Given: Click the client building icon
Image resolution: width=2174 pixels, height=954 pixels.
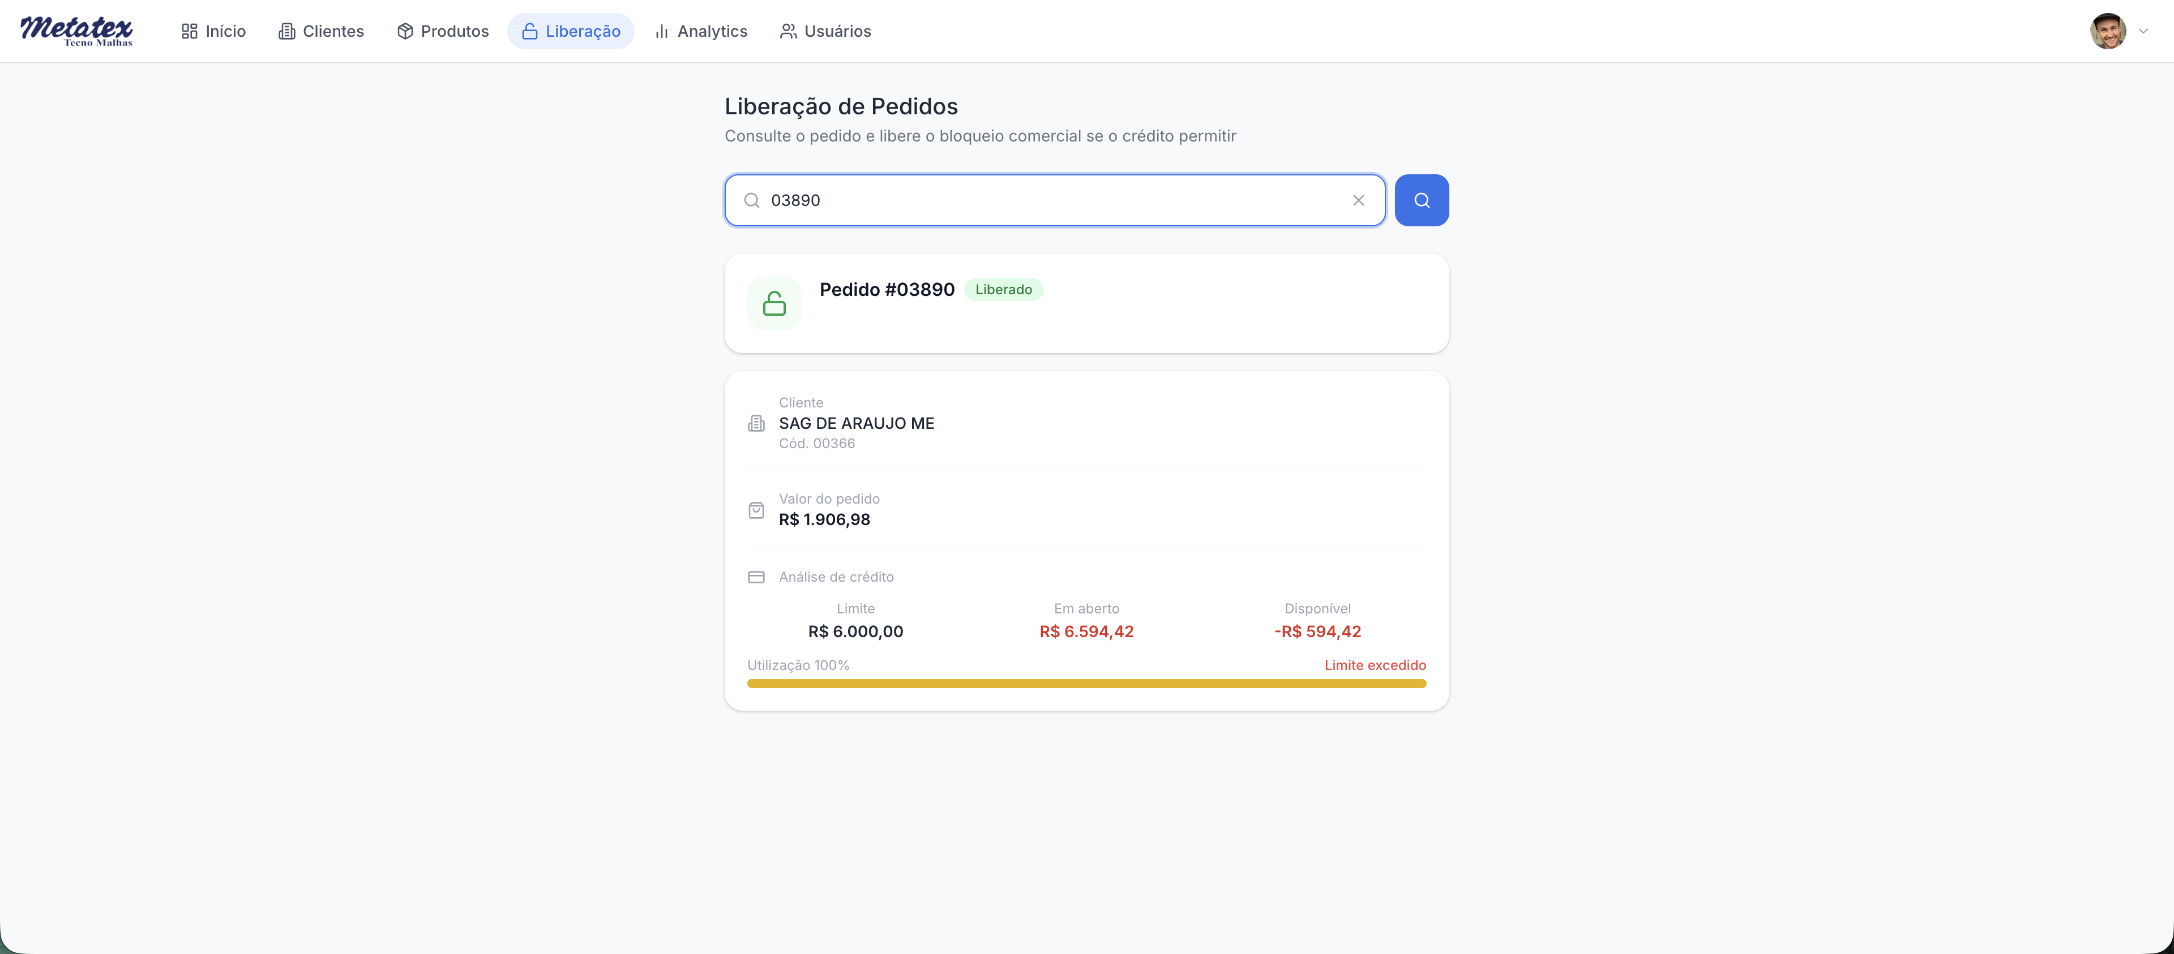Looking at the screenshot, I should (756, 423).
